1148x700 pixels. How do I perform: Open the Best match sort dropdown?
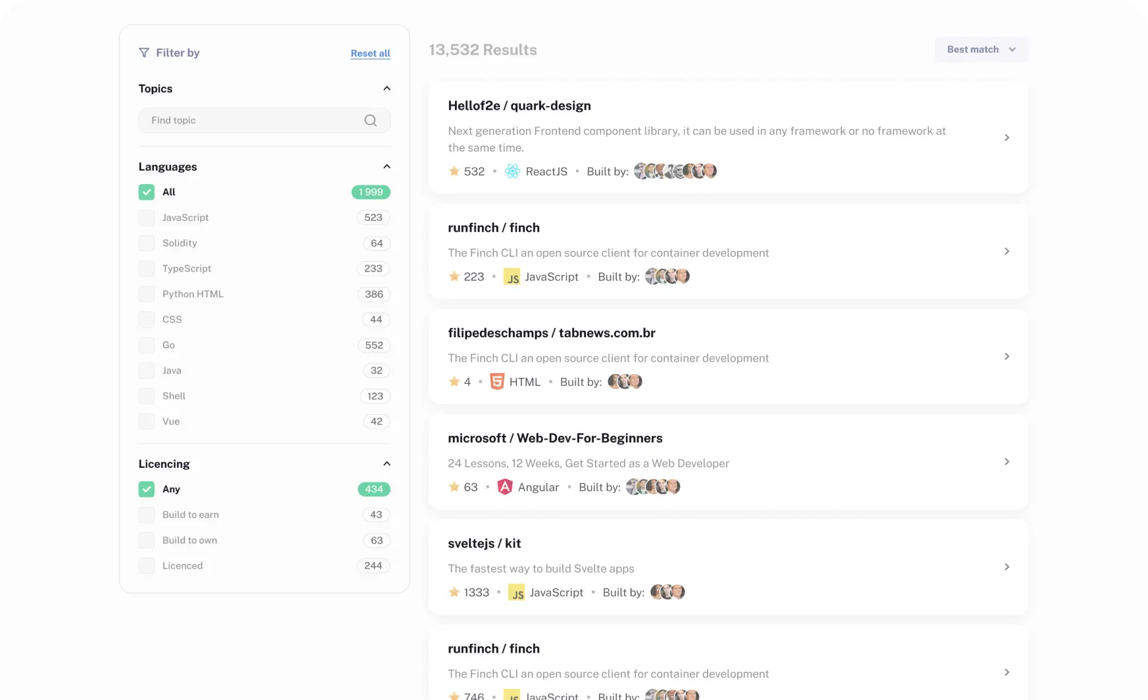tap(982, 49)
